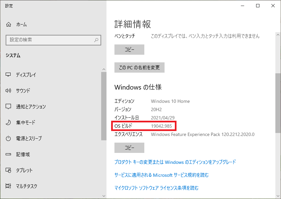Focus the 設定の検索 search box

(53, 40)
